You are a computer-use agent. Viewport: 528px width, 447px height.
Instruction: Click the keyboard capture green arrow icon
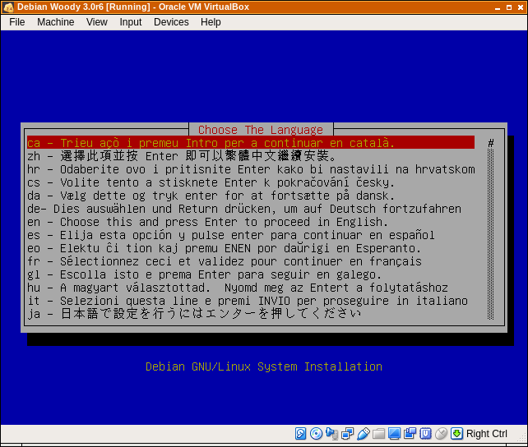[x=456, y=434]
